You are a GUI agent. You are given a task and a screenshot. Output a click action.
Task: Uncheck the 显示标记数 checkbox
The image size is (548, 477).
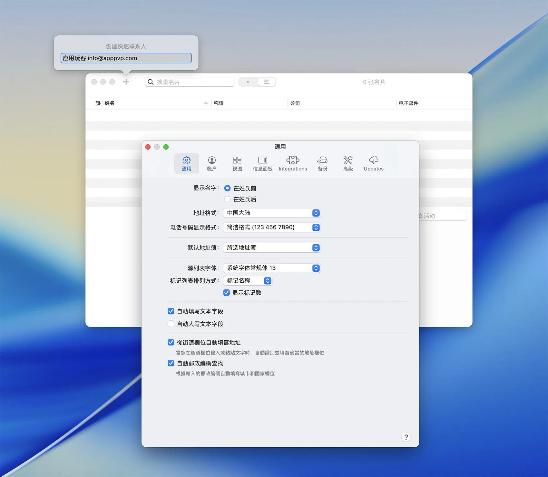click(x=227, y=293)
